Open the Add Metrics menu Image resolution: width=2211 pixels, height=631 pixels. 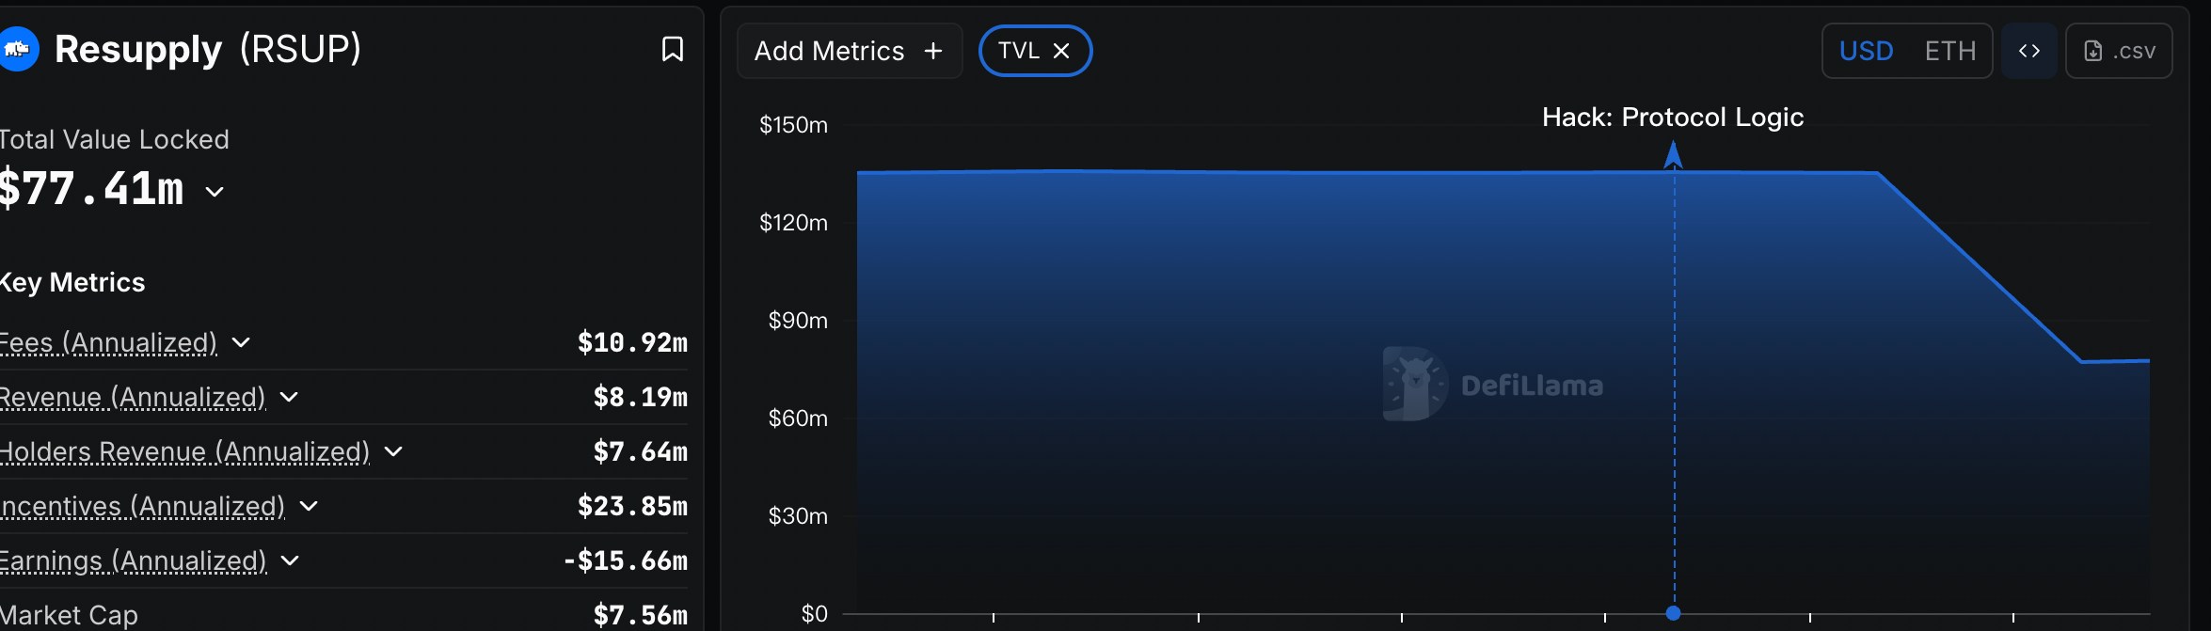pyautogui.click(x=829, y=51)
